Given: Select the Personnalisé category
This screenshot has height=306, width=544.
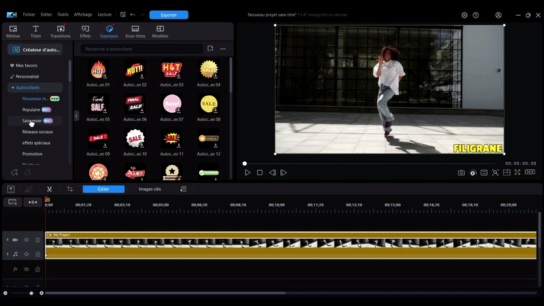Looking at the screenshot, I should (27, 76).
